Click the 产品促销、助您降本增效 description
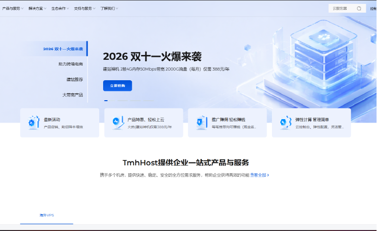 coord(63,127)
